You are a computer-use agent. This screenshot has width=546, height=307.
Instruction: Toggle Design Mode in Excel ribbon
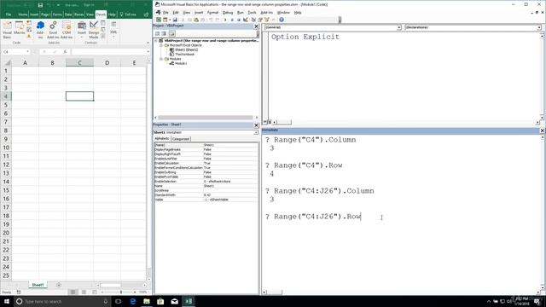(94, 29)
